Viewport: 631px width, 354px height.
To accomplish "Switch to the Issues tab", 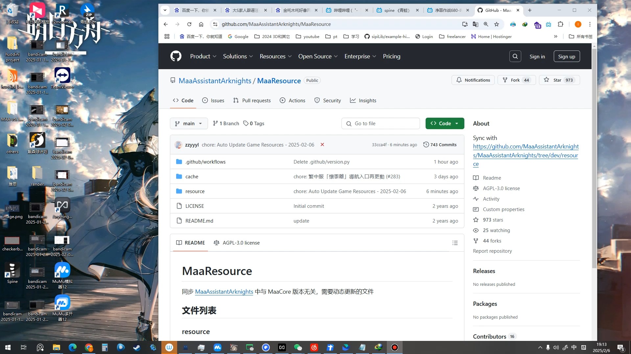I will (213, 101).
